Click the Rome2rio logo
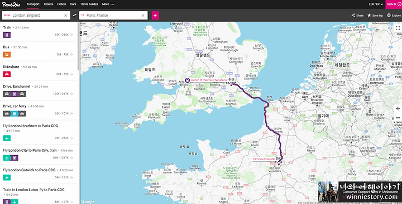402x204 pixels. (11, 4)
